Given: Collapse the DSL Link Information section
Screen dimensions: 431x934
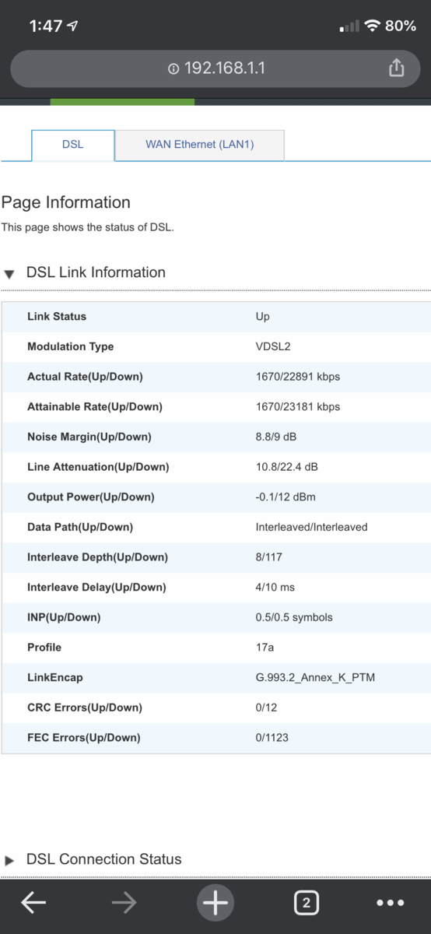Looking at the screenshot, I should (9, 274).
